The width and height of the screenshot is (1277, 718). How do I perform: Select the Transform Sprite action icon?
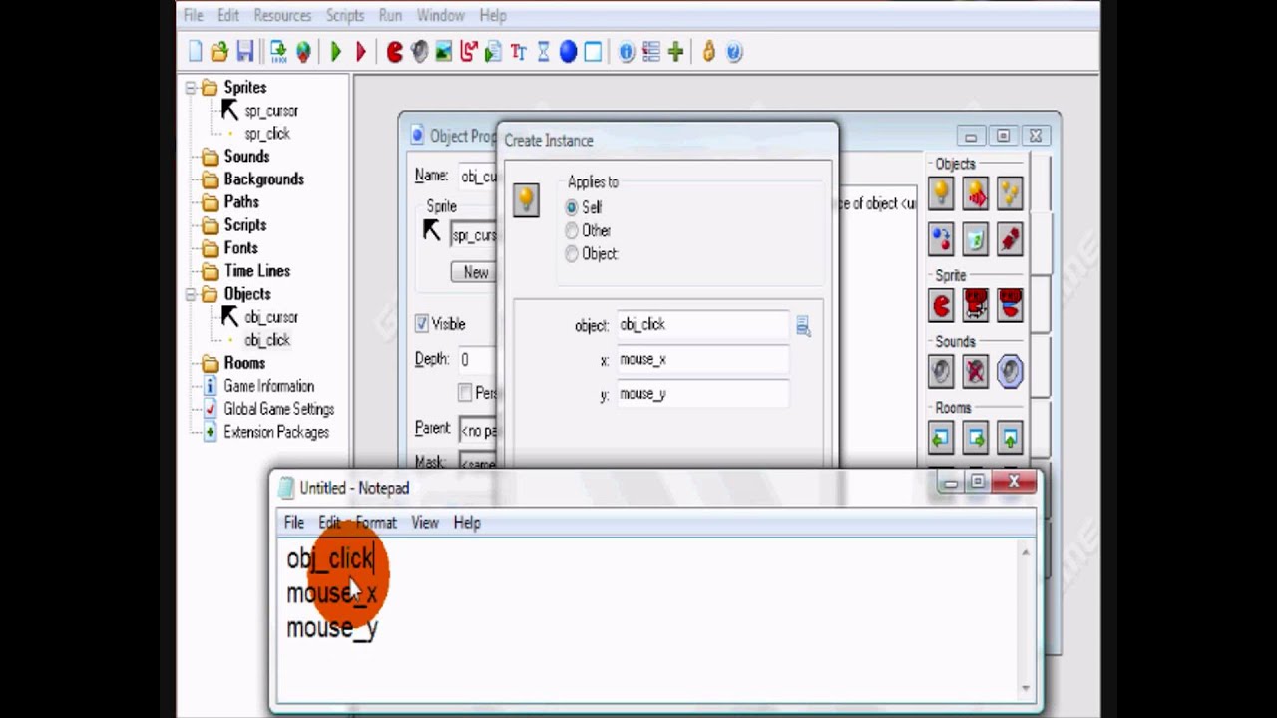pyautogui.click(x=976, y=305)
